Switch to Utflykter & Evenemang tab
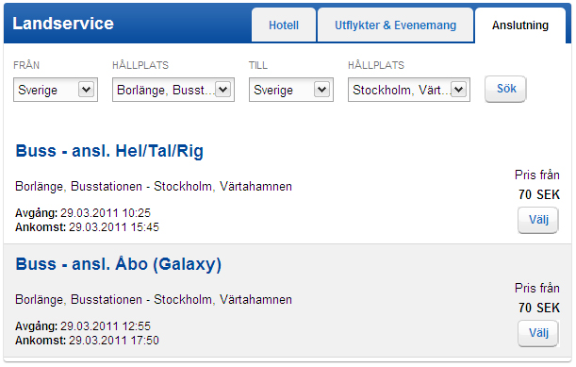This screenshot has height=367, width=576. (395, 25)
